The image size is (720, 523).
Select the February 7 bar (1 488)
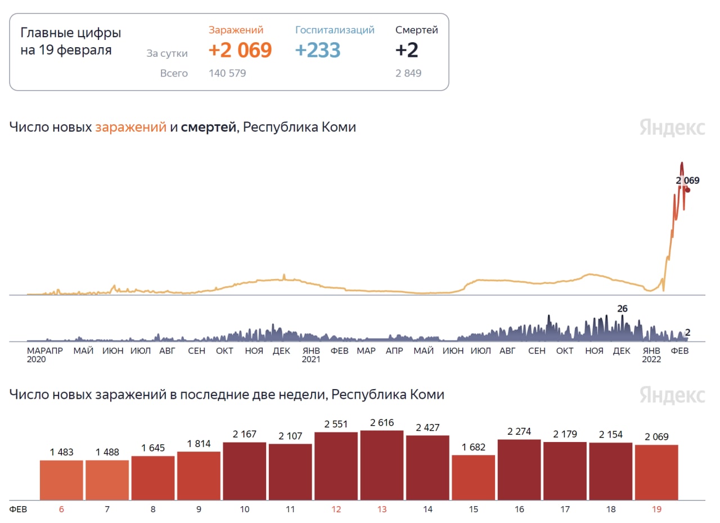point(107,480)
